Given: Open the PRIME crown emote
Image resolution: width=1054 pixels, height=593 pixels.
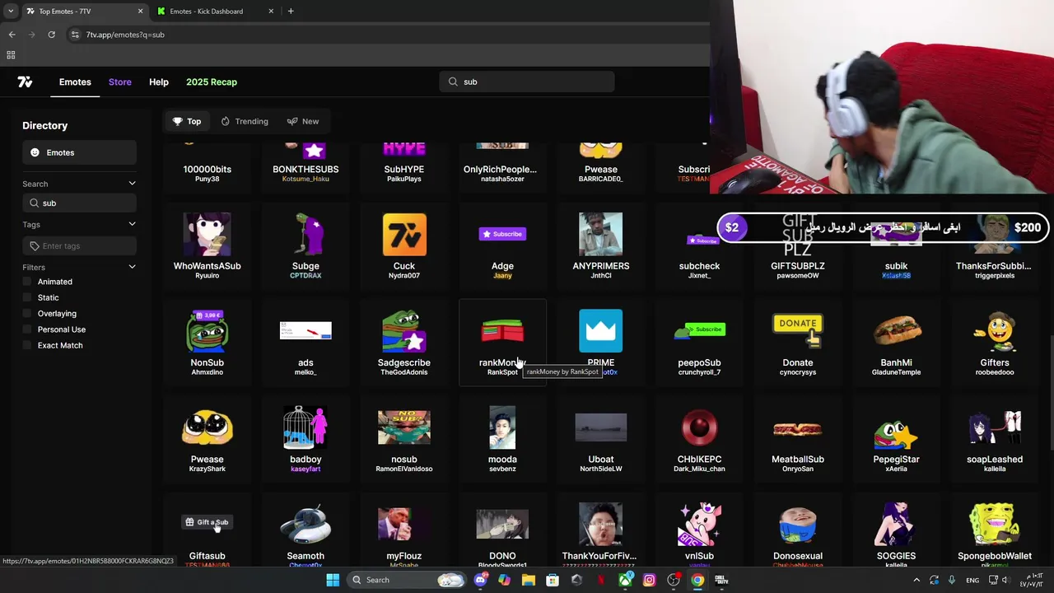Looking at the screenshot, I should (x=601, y=343).
